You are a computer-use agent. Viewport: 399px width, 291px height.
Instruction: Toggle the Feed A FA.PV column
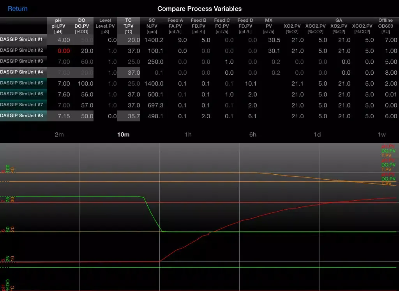pyautogui.click(x=175, y=26)
